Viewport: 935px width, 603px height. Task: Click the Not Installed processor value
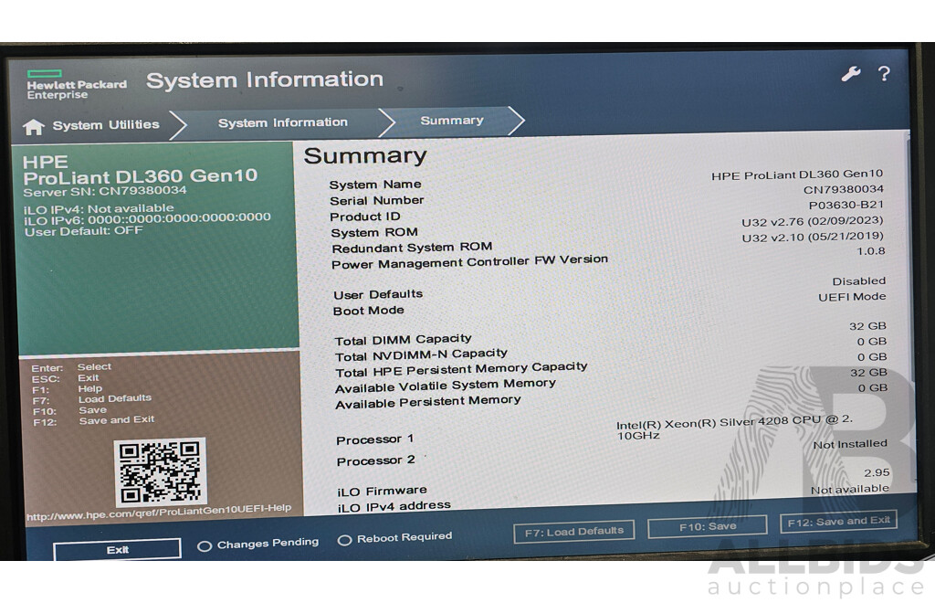(850, 444)
